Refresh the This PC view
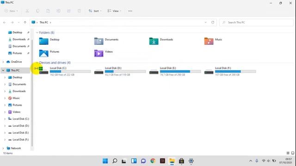 coord(213,22)
